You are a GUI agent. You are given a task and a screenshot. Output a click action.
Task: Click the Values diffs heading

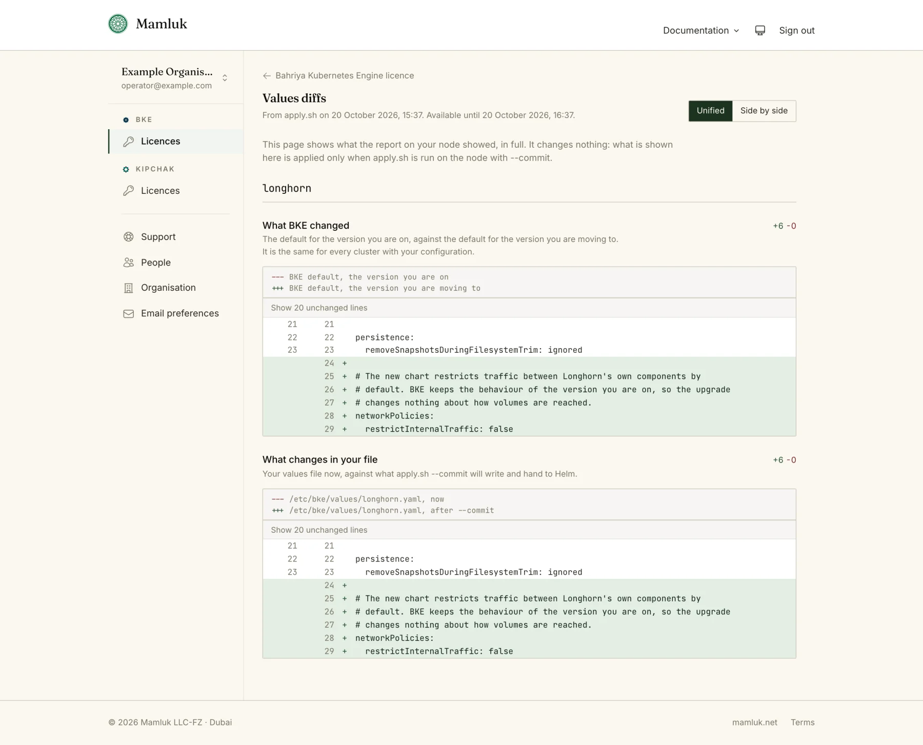[294, 98]
